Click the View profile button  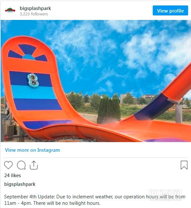(170, 11)
